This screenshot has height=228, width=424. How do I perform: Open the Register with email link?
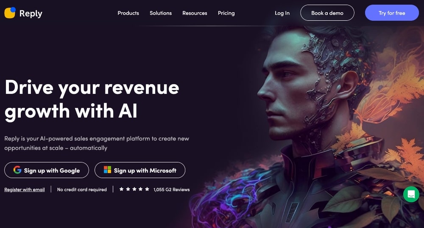[x=25, y=190]
